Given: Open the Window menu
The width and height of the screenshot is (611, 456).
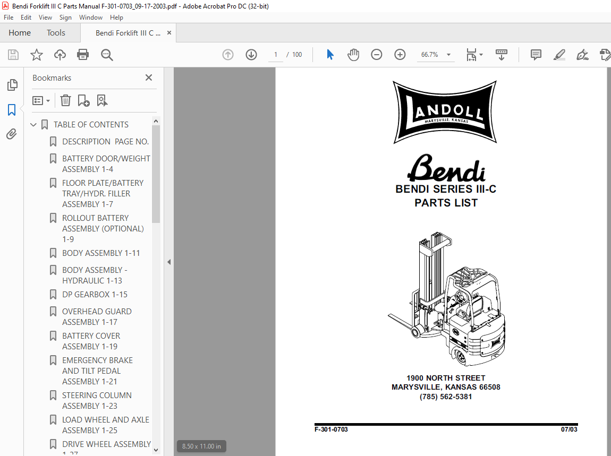Looking at the screenshot, I should 91,17.
